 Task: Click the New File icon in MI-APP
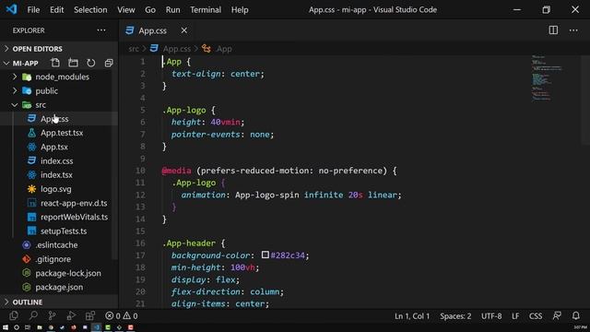(55, 63)
